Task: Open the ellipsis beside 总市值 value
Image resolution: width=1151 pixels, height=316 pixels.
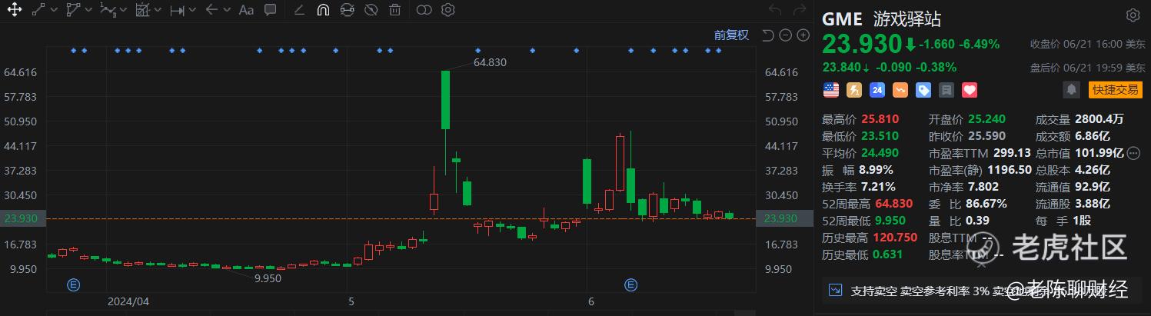Action: pos(1133,153)
